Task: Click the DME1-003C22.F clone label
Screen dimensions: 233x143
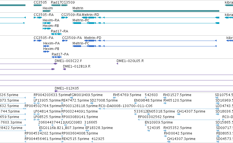Action: point(68,61)
